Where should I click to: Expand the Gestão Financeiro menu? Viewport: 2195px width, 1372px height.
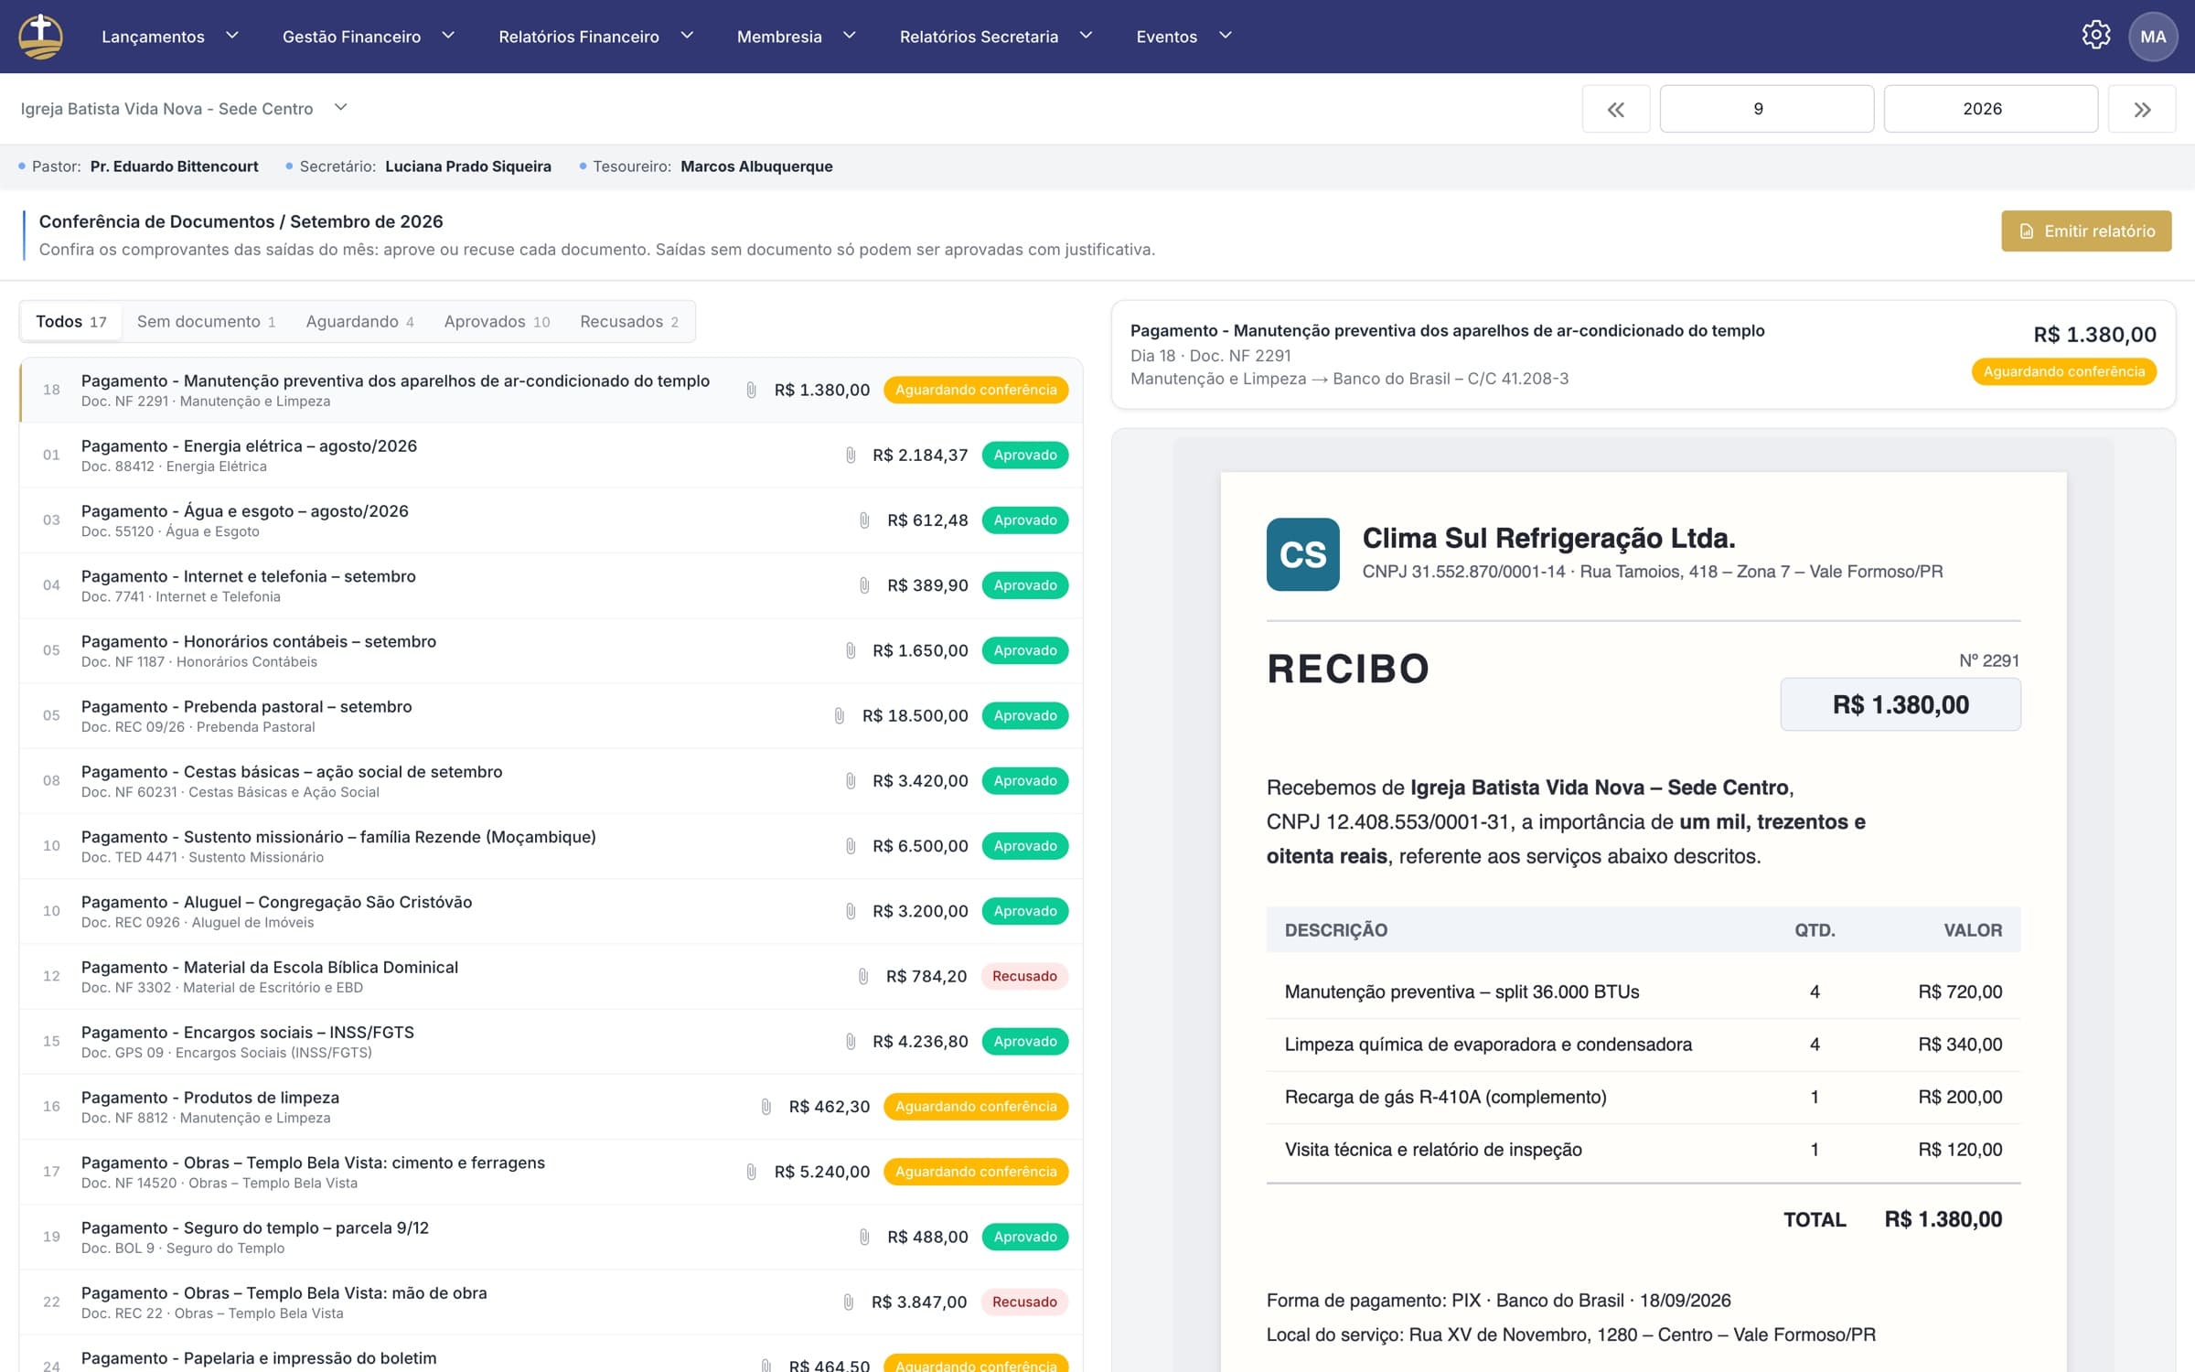[x=369, y=37]
